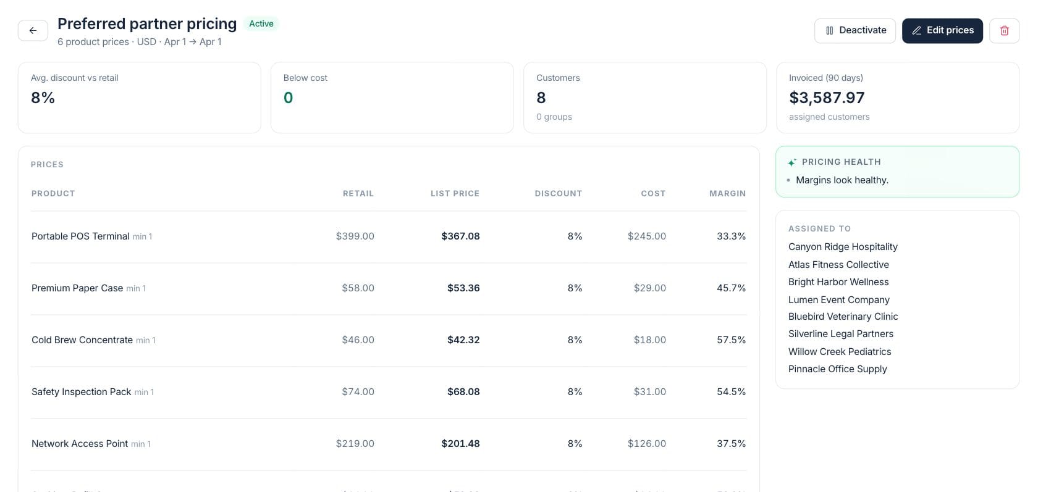Select Safety Inspection Pack product
This screenshot has height=492, width=1038.
(x=82, y=392)
